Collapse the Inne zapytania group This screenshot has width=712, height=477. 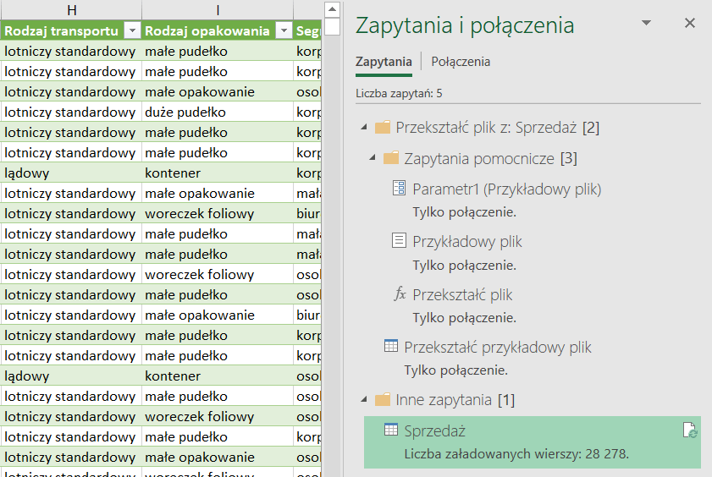(x=364, y=399)
